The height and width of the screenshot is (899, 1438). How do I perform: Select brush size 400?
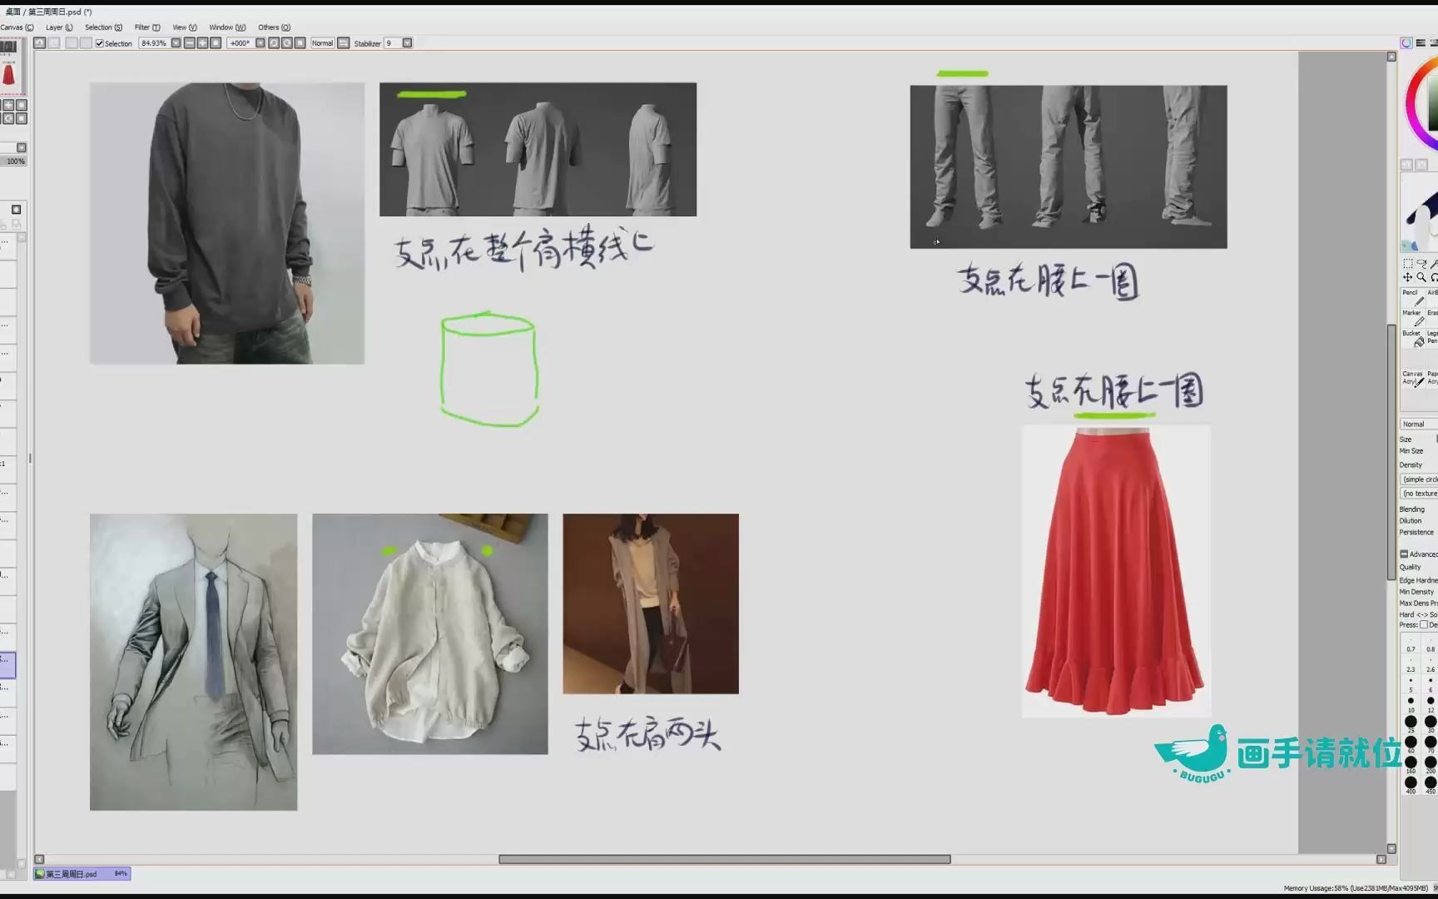click(x=1411, y=785)
